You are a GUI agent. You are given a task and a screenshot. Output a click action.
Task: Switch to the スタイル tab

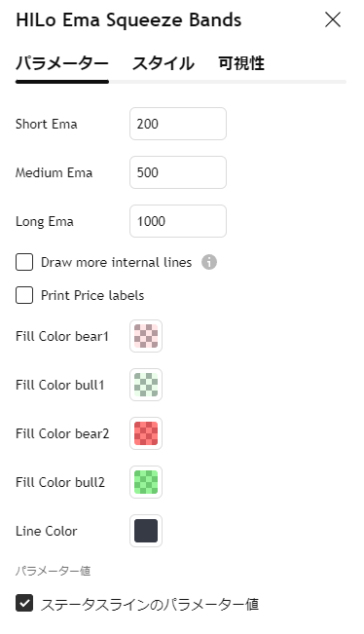pos(164,64)
